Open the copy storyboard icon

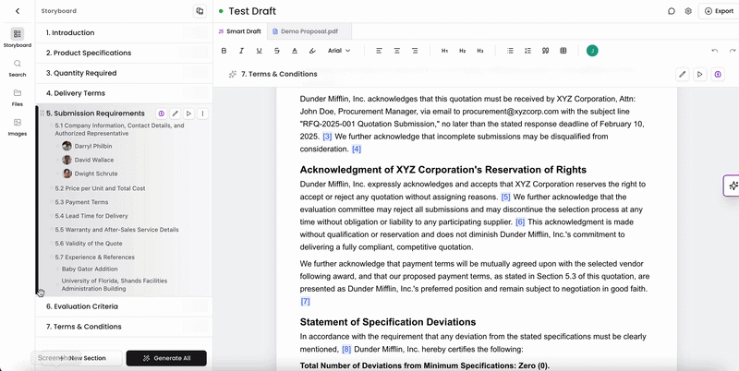(200, 11)
